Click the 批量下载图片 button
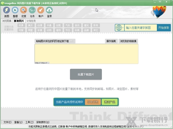173x129 pixels. 86,74
